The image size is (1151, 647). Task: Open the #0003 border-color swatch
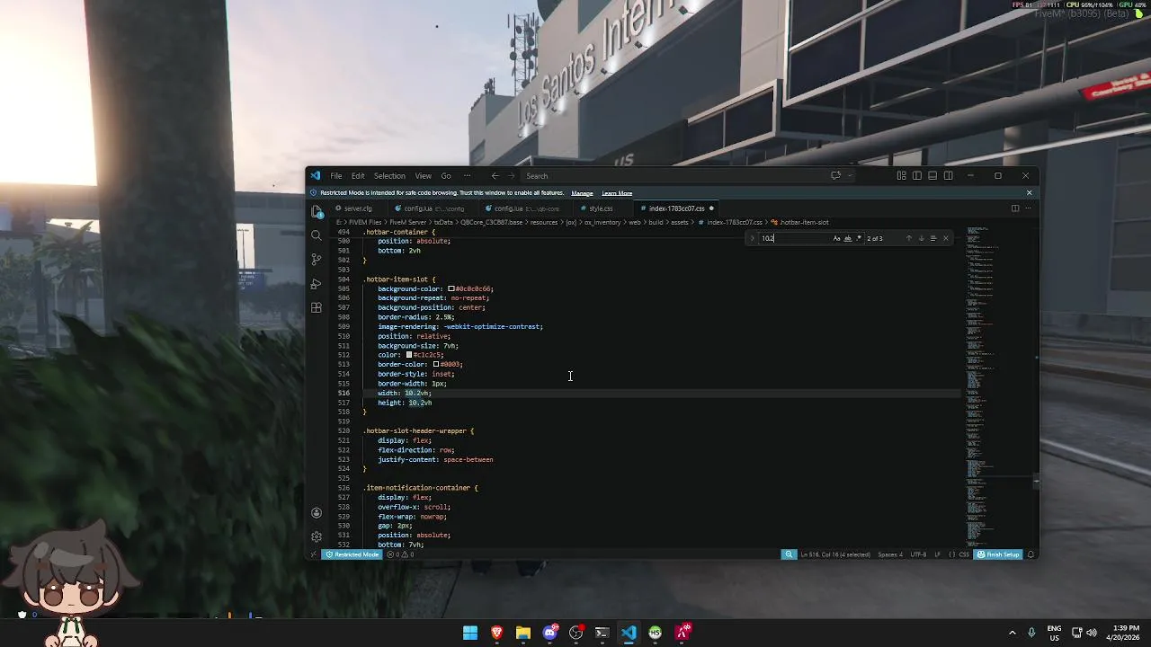click(x=436, y=365)
